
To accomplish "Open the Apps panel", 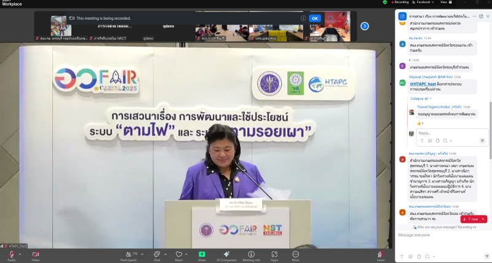I will (274, 256).
